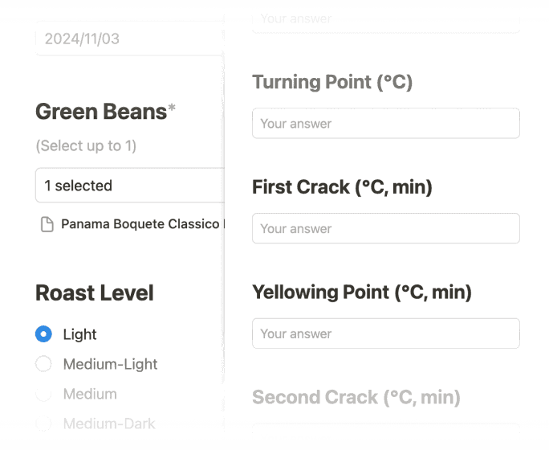Click the First Crack (°C, min) label
The width and height of the screenshot is (549, 450).
pos(342,187)
